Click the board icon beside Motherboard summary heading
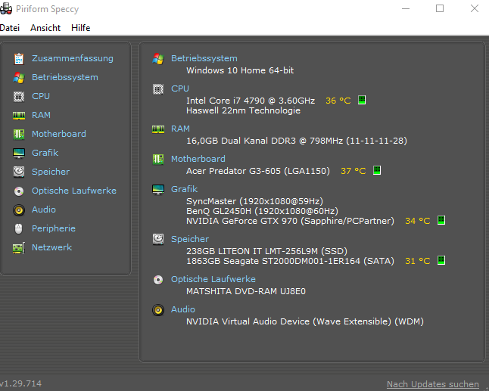 [x=158, y=160]
